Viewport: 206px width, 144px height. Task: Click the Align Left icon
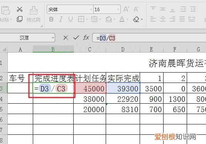(x=153, y=19)
